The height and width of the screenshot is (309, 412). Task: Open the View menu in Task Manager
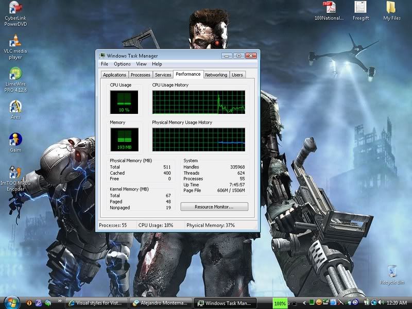141,64
